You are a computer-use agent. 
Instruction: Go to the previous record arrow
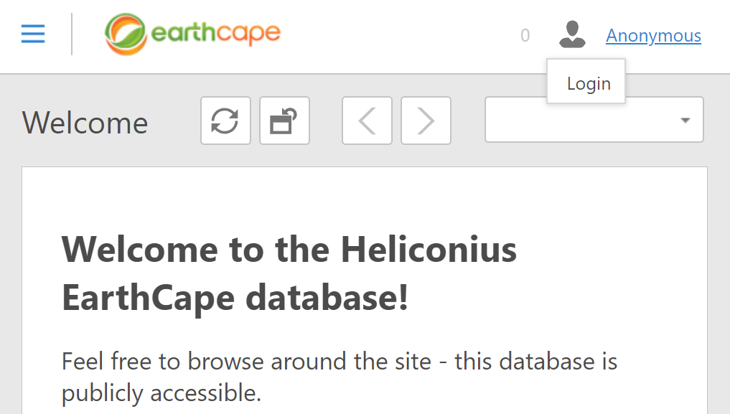pyautogui.click(x=367, y=121)
